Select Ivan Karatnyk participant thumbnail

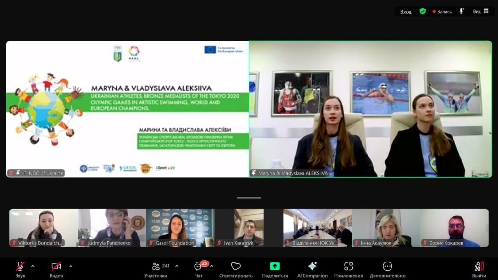tap(249, 228)
